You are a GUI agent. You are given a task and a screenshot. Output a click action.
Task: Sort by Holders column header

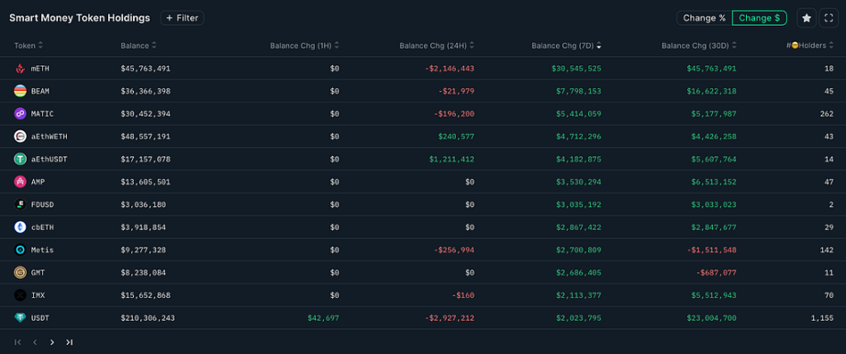(x=809, y=46)
